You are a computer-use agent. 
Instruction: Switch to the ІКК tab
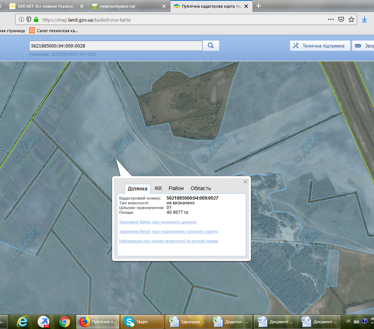pyautogui.click(x=158, y=188)
